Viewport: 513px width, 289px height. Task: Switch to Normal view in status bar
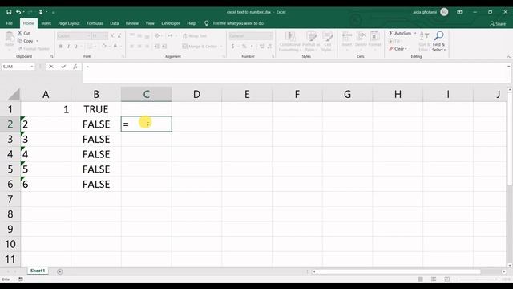tap(420, 279)
